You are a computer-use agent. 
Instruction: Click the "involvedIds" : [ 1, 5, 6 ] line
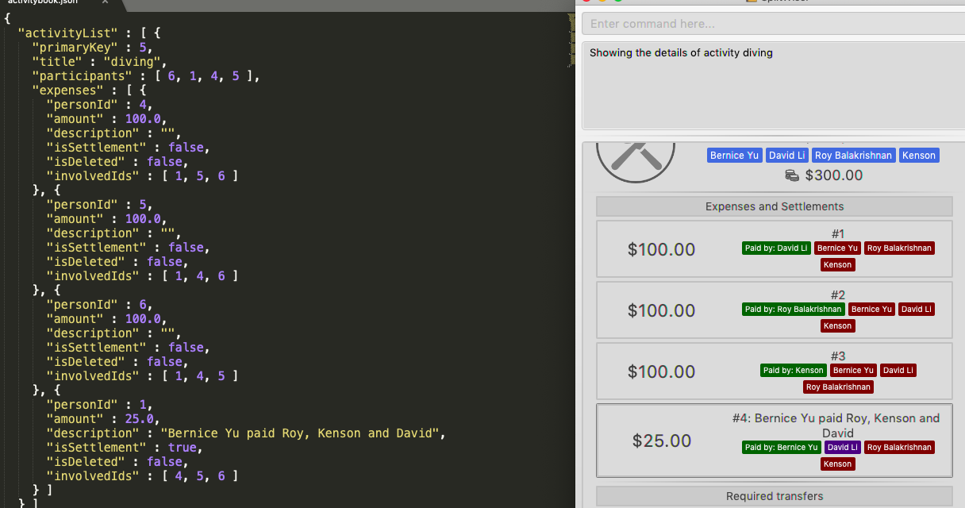pyautogui.click(x=142, y=176)
